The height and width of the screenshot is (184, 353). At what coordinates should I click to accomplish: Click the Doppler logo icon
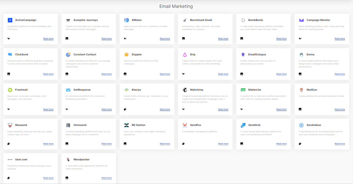[x=127, y=55]
